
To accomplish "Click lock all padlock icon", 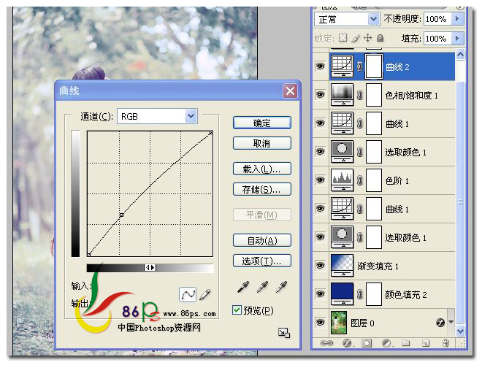I will 380,38.
